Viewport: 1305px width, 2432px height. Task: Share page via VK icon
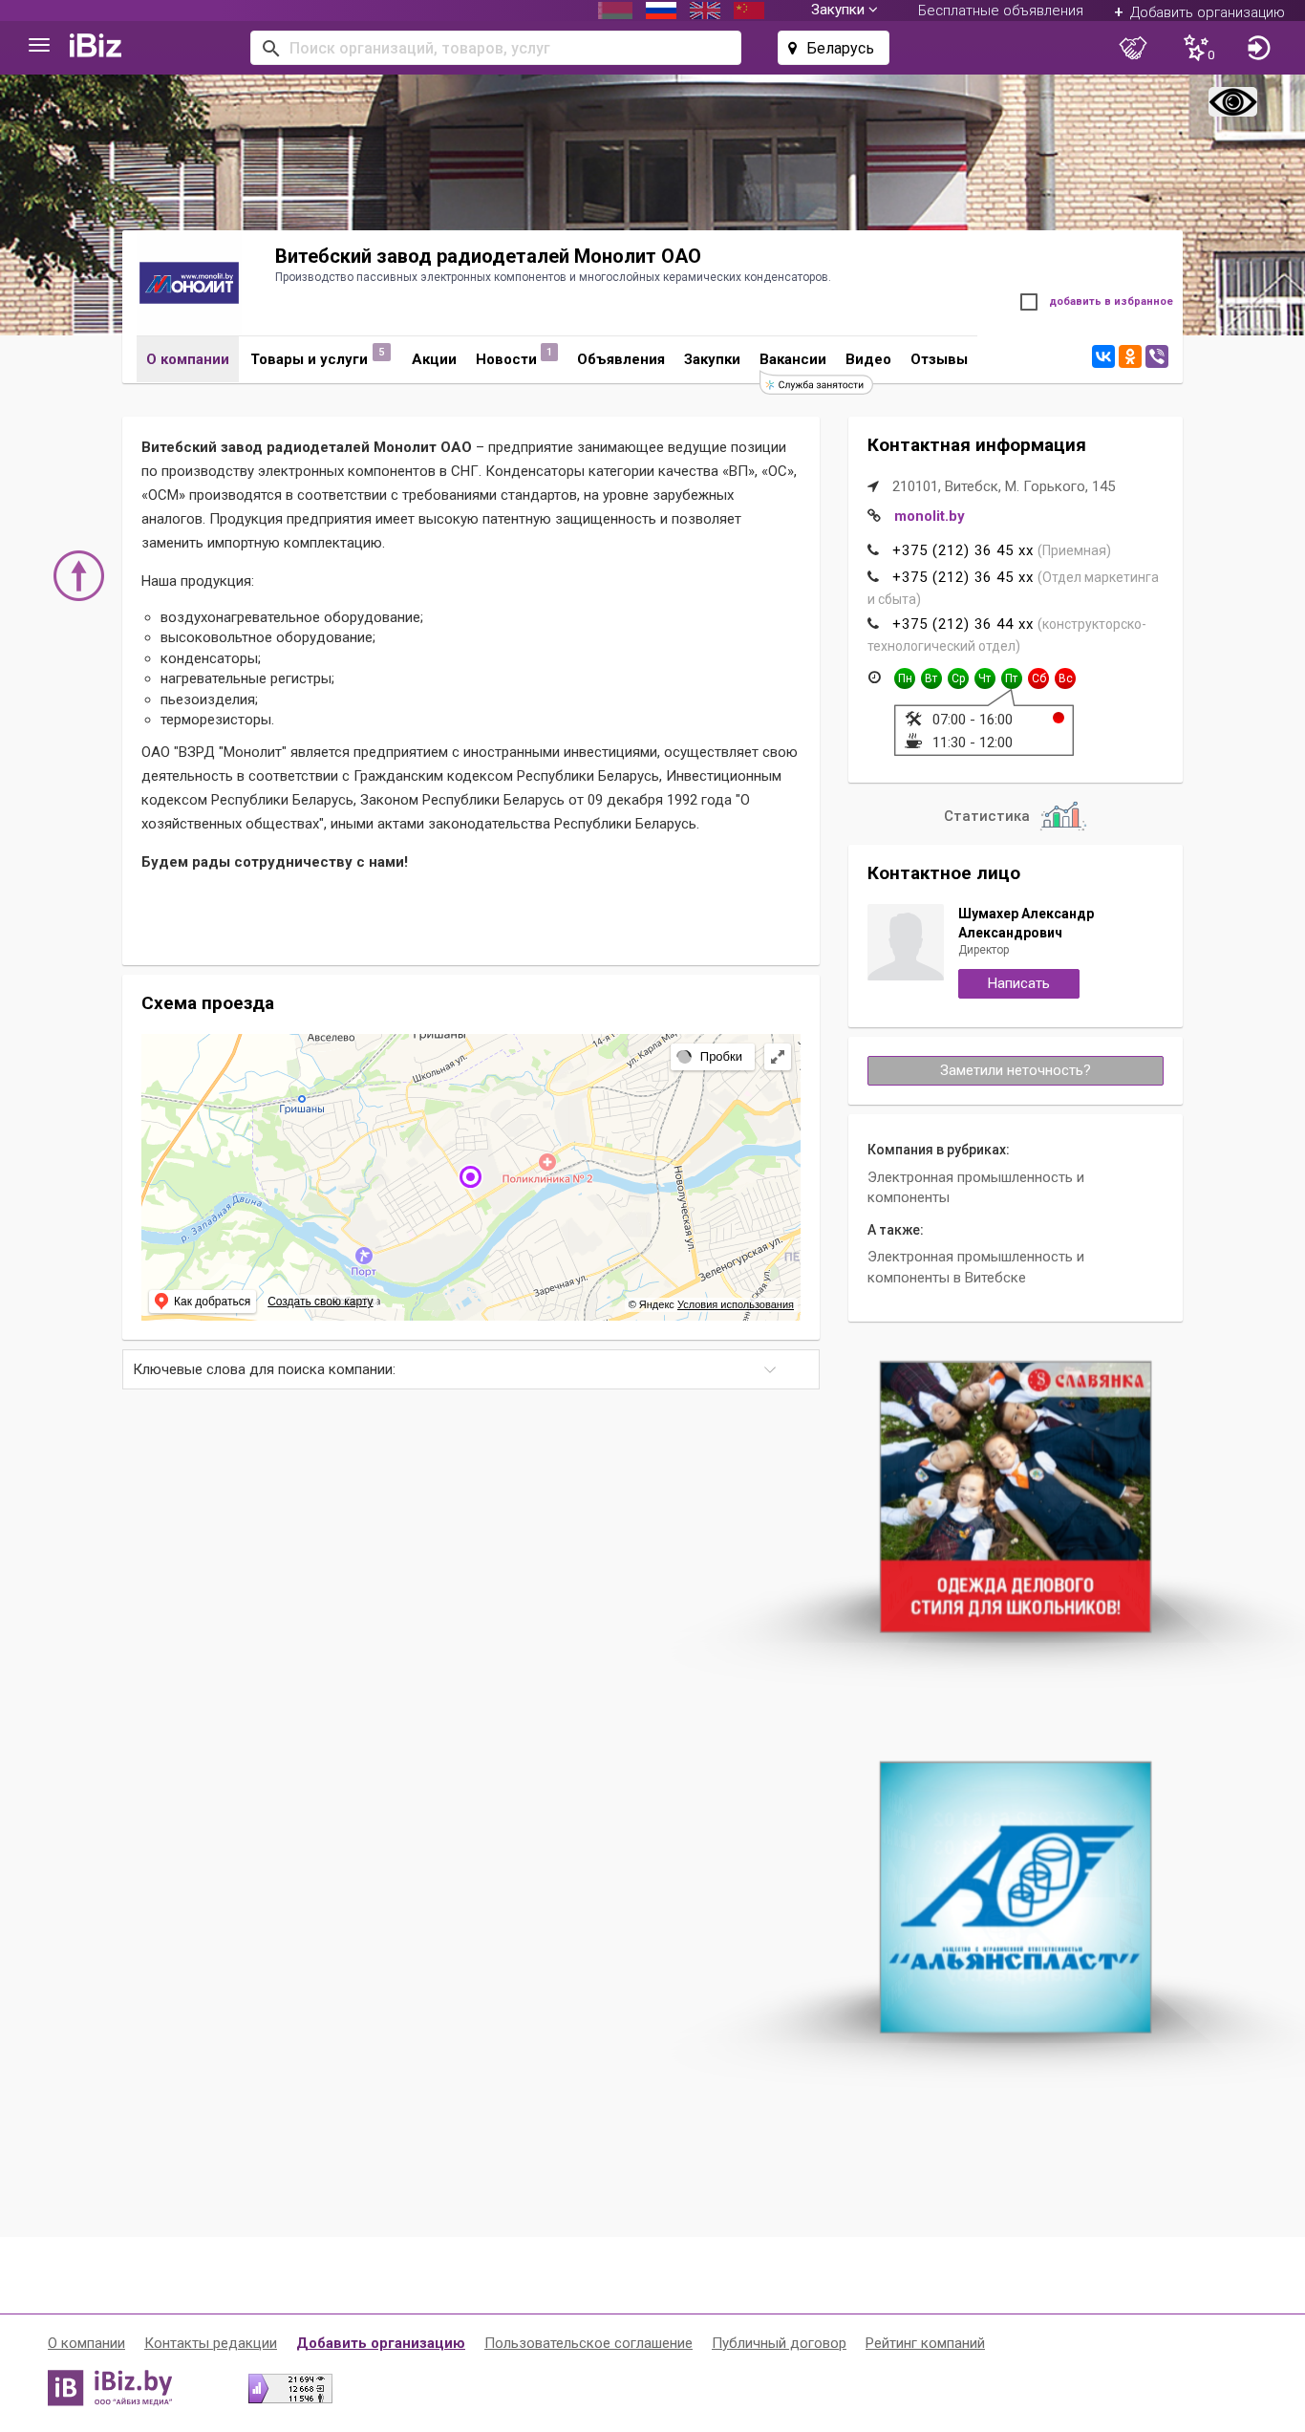click(x=1103, y=356)
